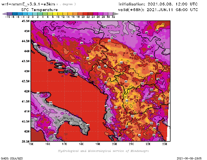
Task: Pick the green legend swatch between 4 and 6
Action: point(45,14)
